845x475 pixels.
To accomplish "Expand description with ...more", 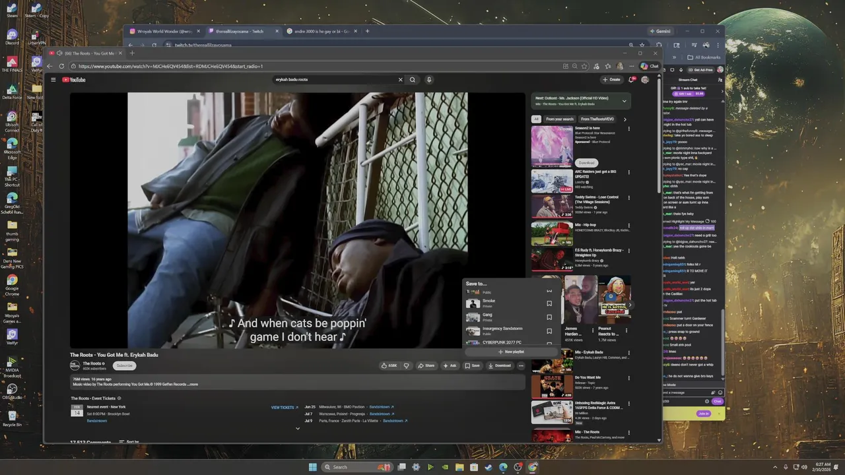I will tap(193, 384).
